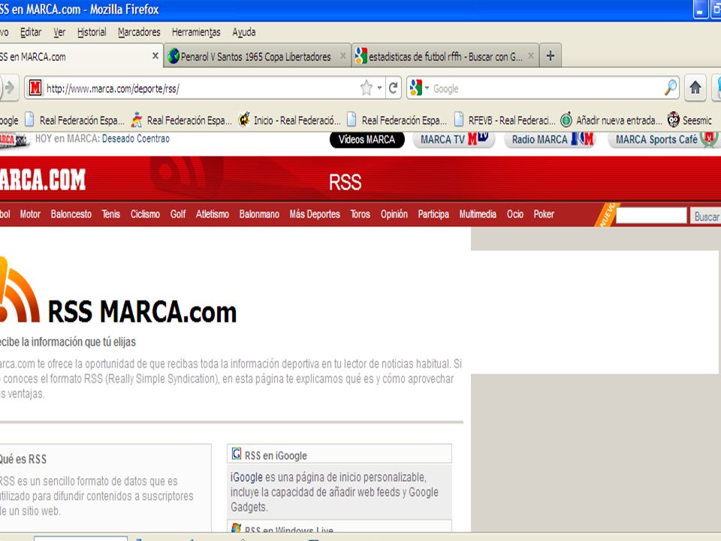Go to Ciclismo section

point(145,214)
